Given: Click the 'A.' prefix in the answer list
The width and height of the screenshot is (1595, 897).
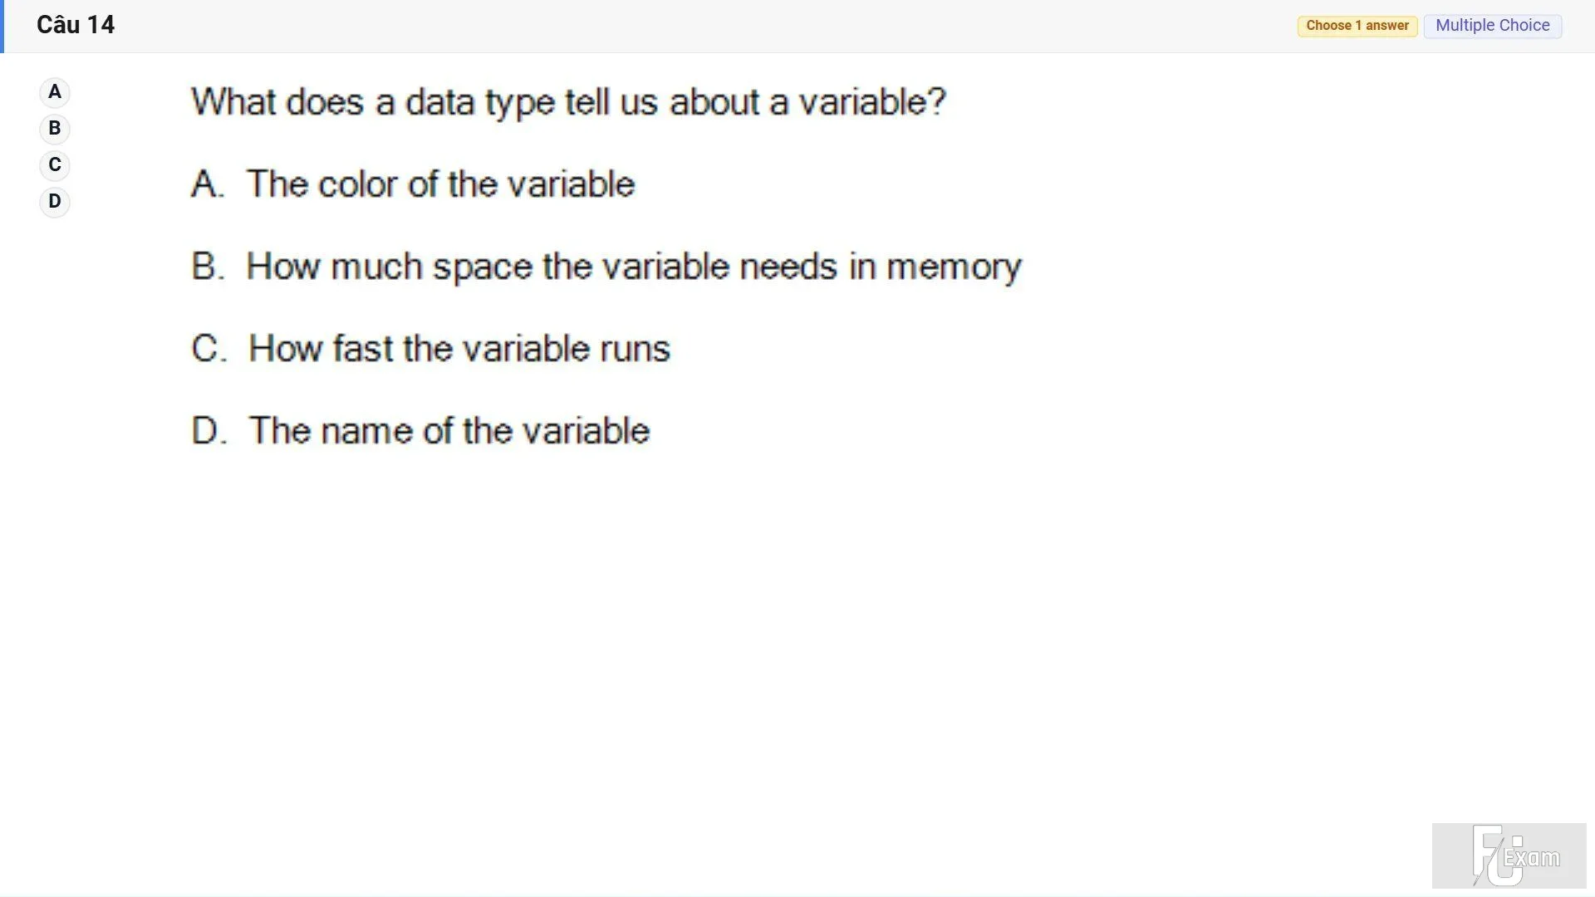Looking at the screenshot, I should click(208, 184).
